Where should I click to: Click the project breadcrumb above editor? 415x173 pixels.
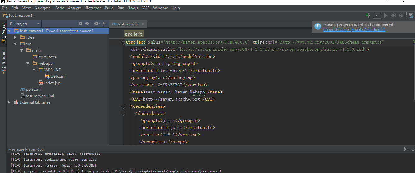134,34
